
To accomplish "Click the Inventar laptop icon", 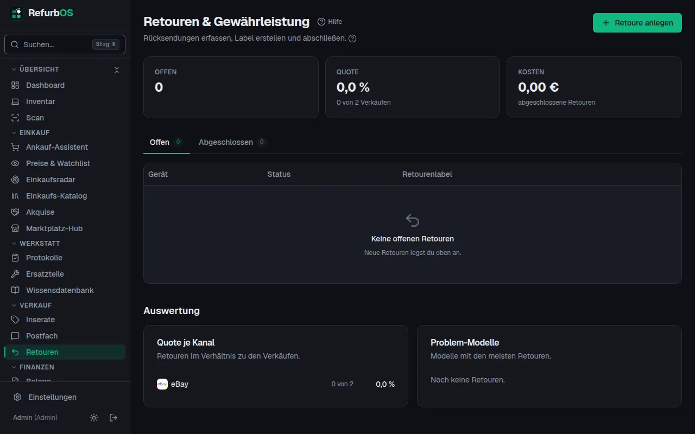I will 15,101.
